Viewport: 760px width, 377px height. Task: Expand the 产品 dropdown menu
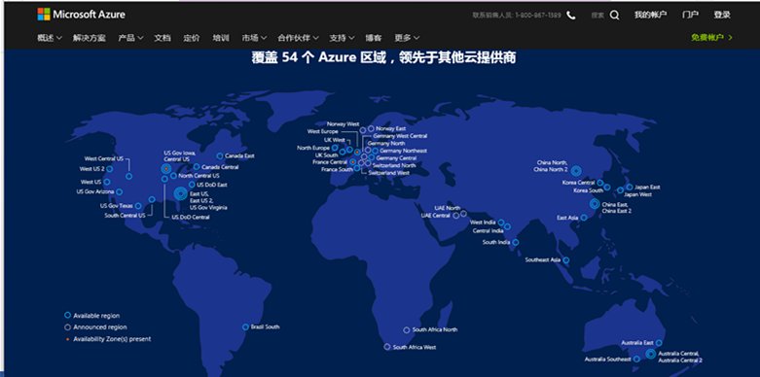click(130, 38)
